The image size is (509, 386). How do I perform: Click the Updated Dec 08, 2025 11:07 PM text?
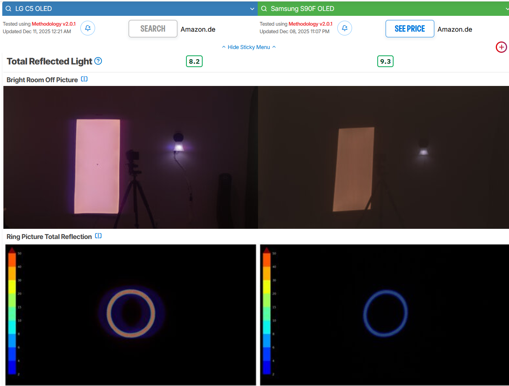point(294,31)
